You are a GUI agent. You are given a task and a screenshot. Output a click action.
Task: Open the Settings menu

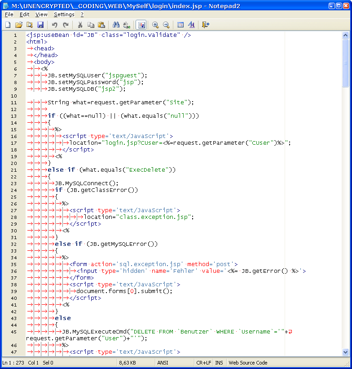64,14
